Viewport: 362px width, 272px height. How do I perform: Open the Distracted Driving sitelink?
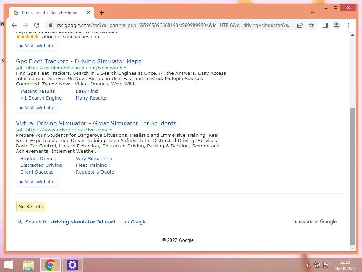41,165
